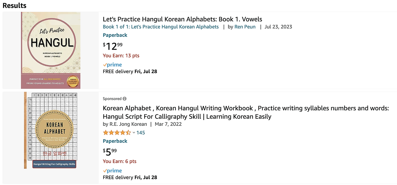This screenshot has height=185, width=397.
Task: Open the Korean Alphabet workbook cover image
Action: (x=51, y=130)
